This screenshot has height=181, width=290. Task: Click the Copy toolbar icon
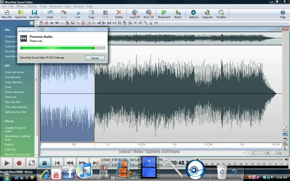tap(91, 14)
